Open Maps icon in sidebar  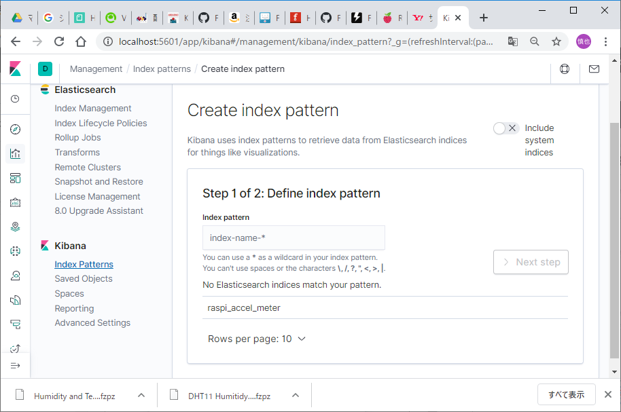[15, 227]
